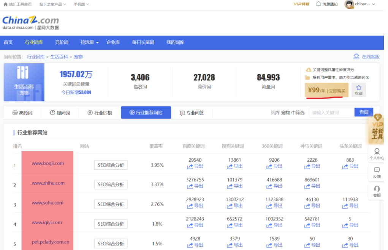Export 360关键词 for pet.pclady.com.cn
The height and width of the screenshot is (250, 388).
pos(274,245)
